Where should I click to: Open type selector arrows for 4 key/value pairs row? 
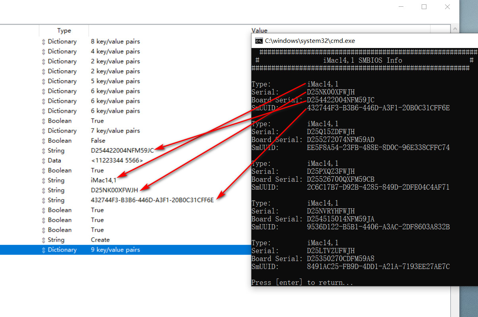click(44, 52)
